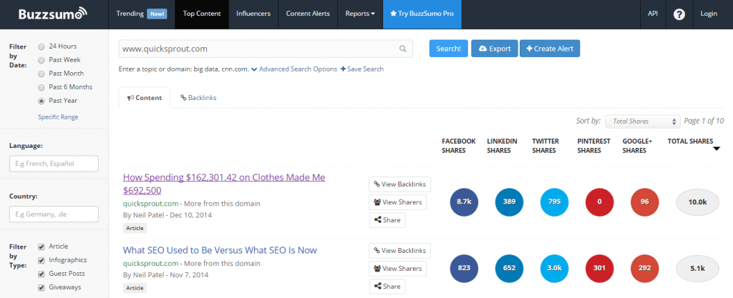The width and height of the screenshot is (733, 298).
Task: Click Article tag under the Clothes post
Action: (135, 228)
